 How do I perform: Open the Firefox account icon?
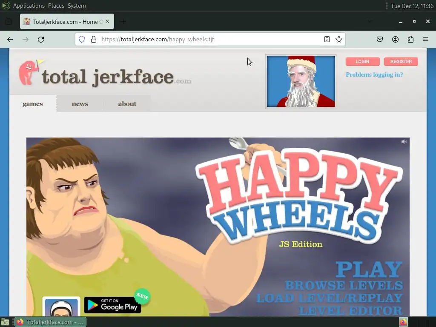395,39
